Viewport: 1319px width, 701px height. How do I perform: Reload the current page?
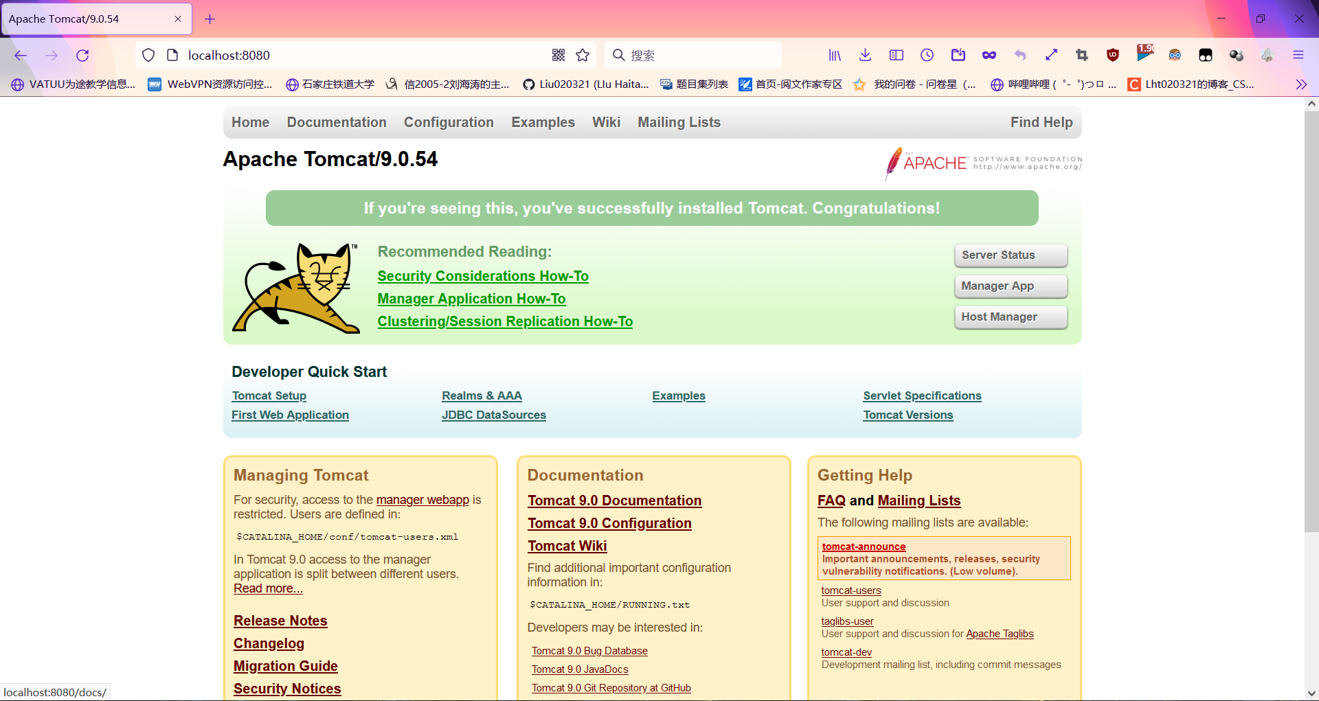(x=82, y=56)
